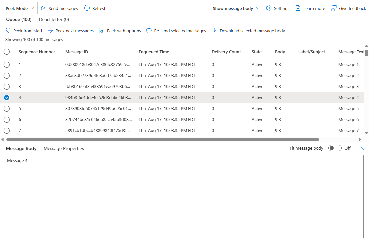This screenshot has width=374, height=241.
Task: Click the horizontal scrollbar under the table
Action: coord(163,139)
